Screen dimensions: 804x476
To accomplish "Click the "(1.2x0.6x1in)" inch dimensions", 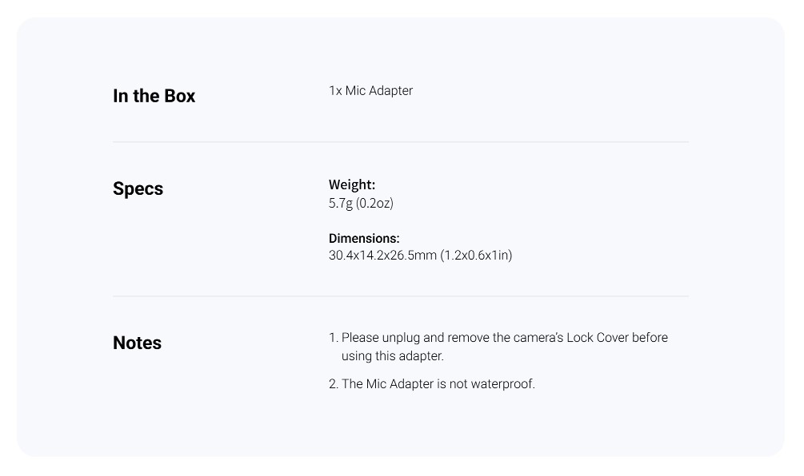I will pyautogui.click(x=476, y=256).
